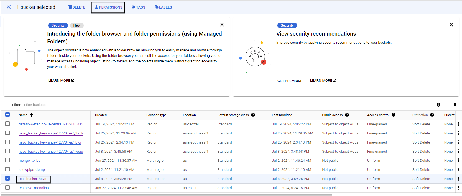The image size is (462, 196).
Task: Open the column display options icon
Action: click(x=454, y=105)
